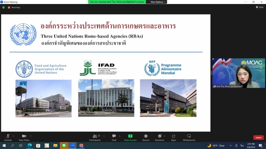Expand caret next to Participants

(x=104, y=136)
